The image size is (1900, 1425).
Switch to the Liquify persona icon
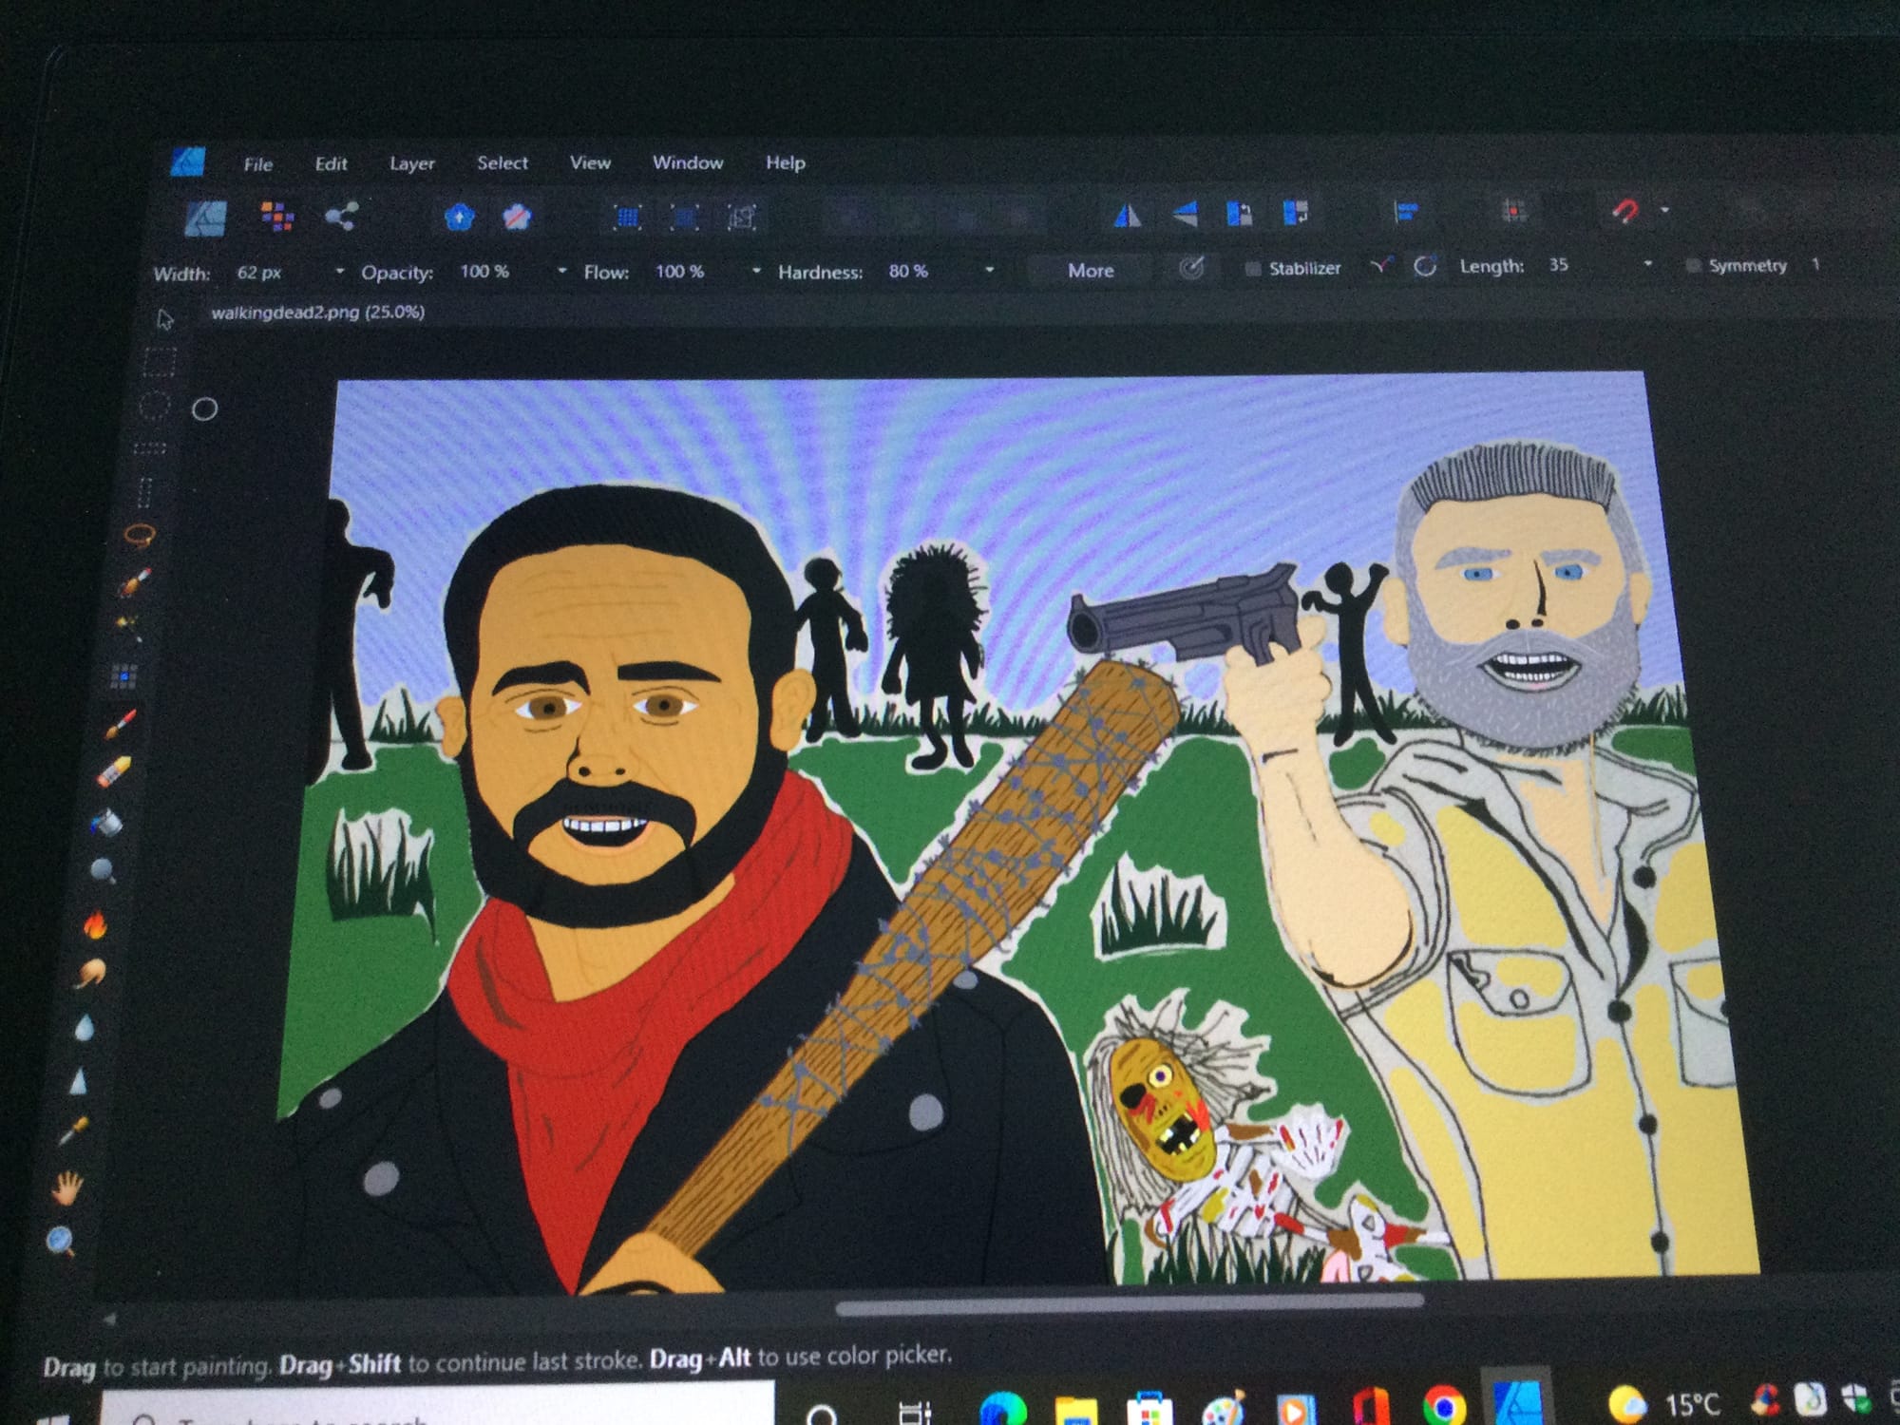[x=277, y=218]
